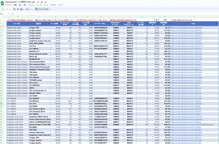Open the ストアクーポン割引額 column filter
Screen dimensions: 219x144
pyautogui.click(x=71, y=24)
